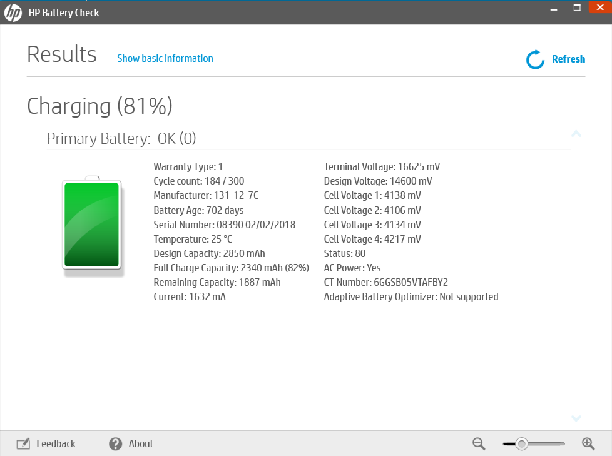The width and height of the screenshot is (612, 456).
Task: Click the Cycle count value text
Action: point(199,181)
